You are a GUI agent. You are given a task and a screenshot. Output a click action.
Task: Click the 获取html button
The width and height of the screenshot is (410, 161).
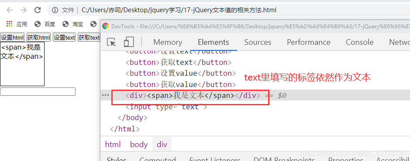[x=38, y=37]
